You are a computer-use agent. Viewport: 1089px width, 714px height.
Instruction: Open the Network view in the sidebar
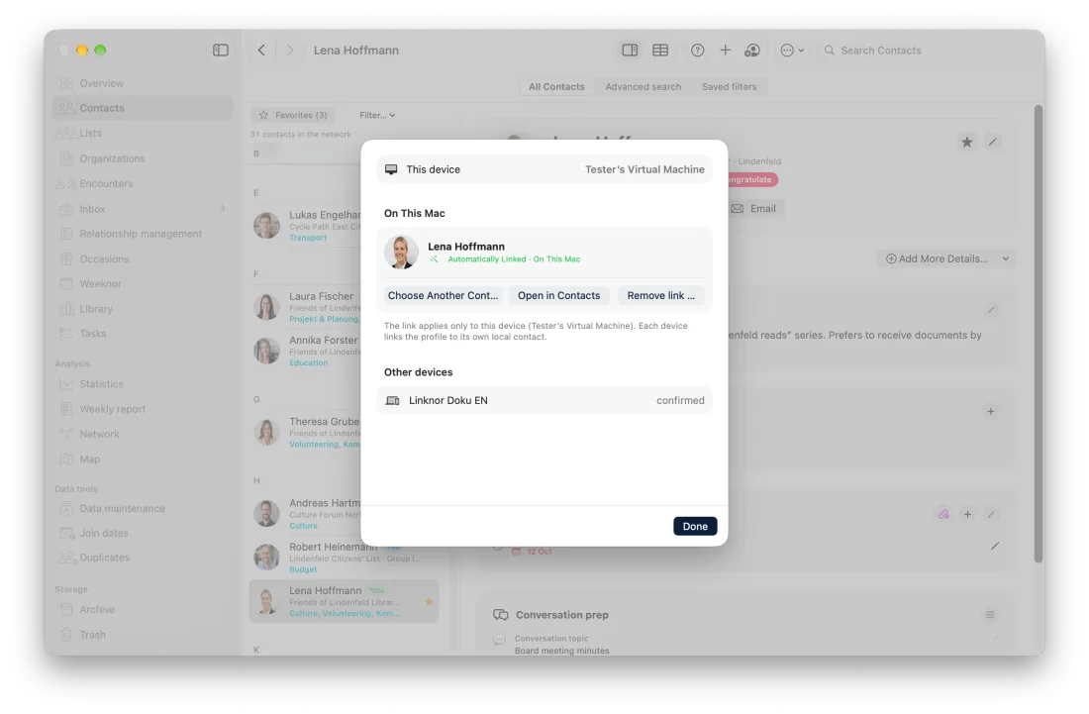point(143,434)
